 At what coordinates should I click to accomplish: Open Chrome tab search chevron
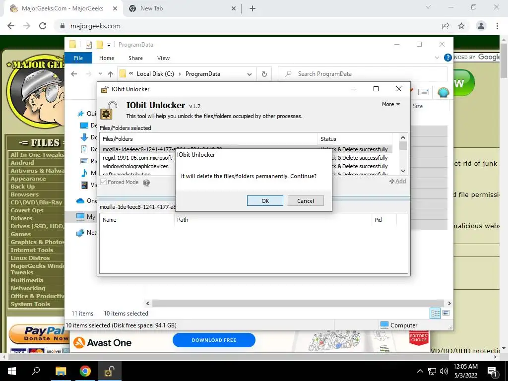tap(428, 7)
